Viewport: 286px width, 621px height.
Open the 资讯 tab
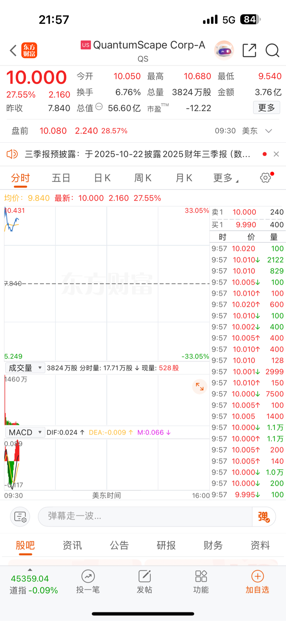tap(72, 545)
